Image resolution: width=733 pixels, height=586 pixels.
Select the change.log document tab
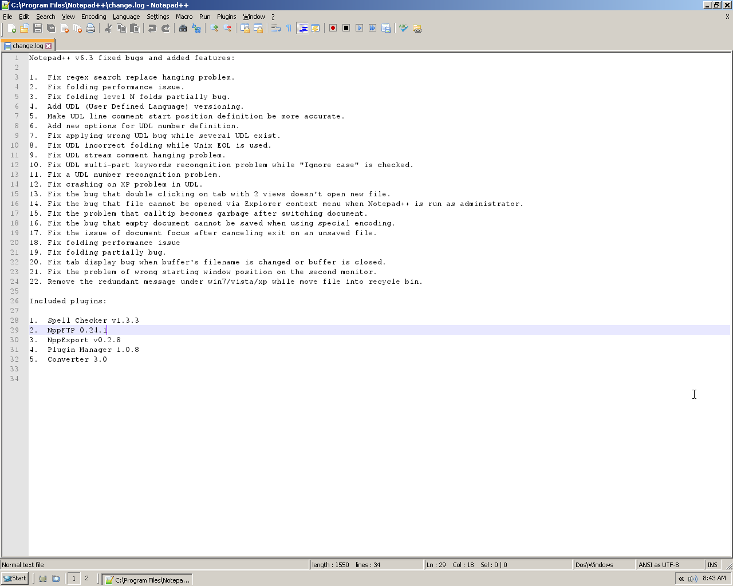pos(28,46)
